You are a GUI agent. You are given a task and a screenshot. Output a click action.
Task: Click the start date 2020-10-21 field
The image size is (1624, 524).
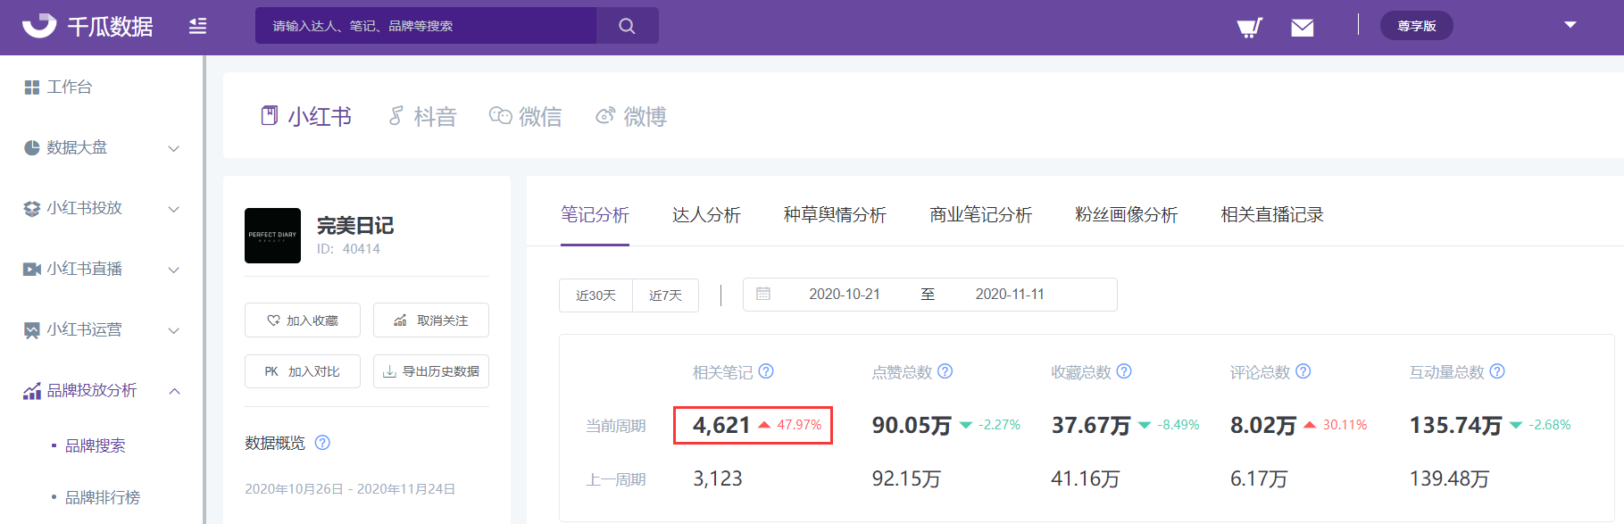[x=845, y=295]
